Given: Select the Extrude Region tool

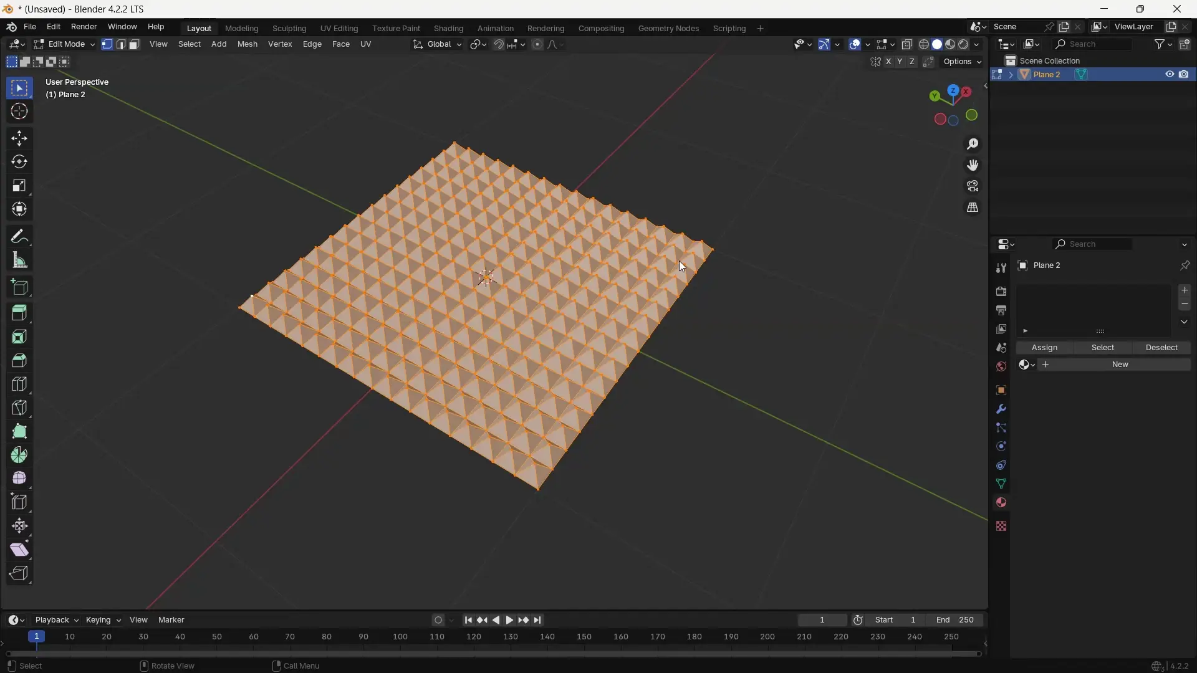Looking at the screenshot, I should tap(19, 313).
